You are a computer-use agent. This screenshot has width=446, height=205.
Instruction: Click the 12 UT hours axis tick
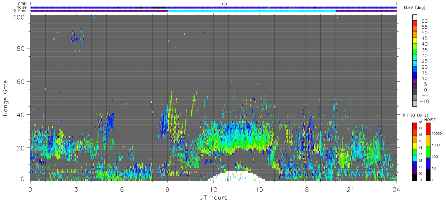click(x=214, y=189)
